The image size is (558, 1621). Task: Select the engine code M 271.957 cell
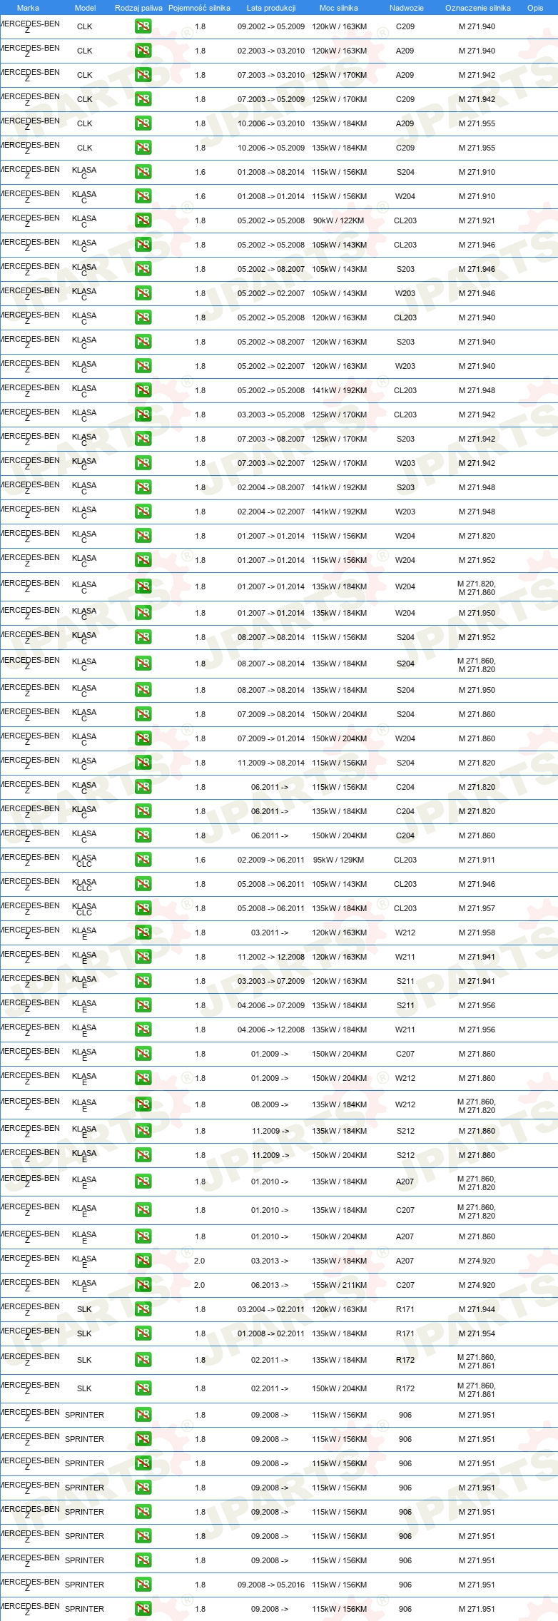pyautogui.click(x=477, y=908)
